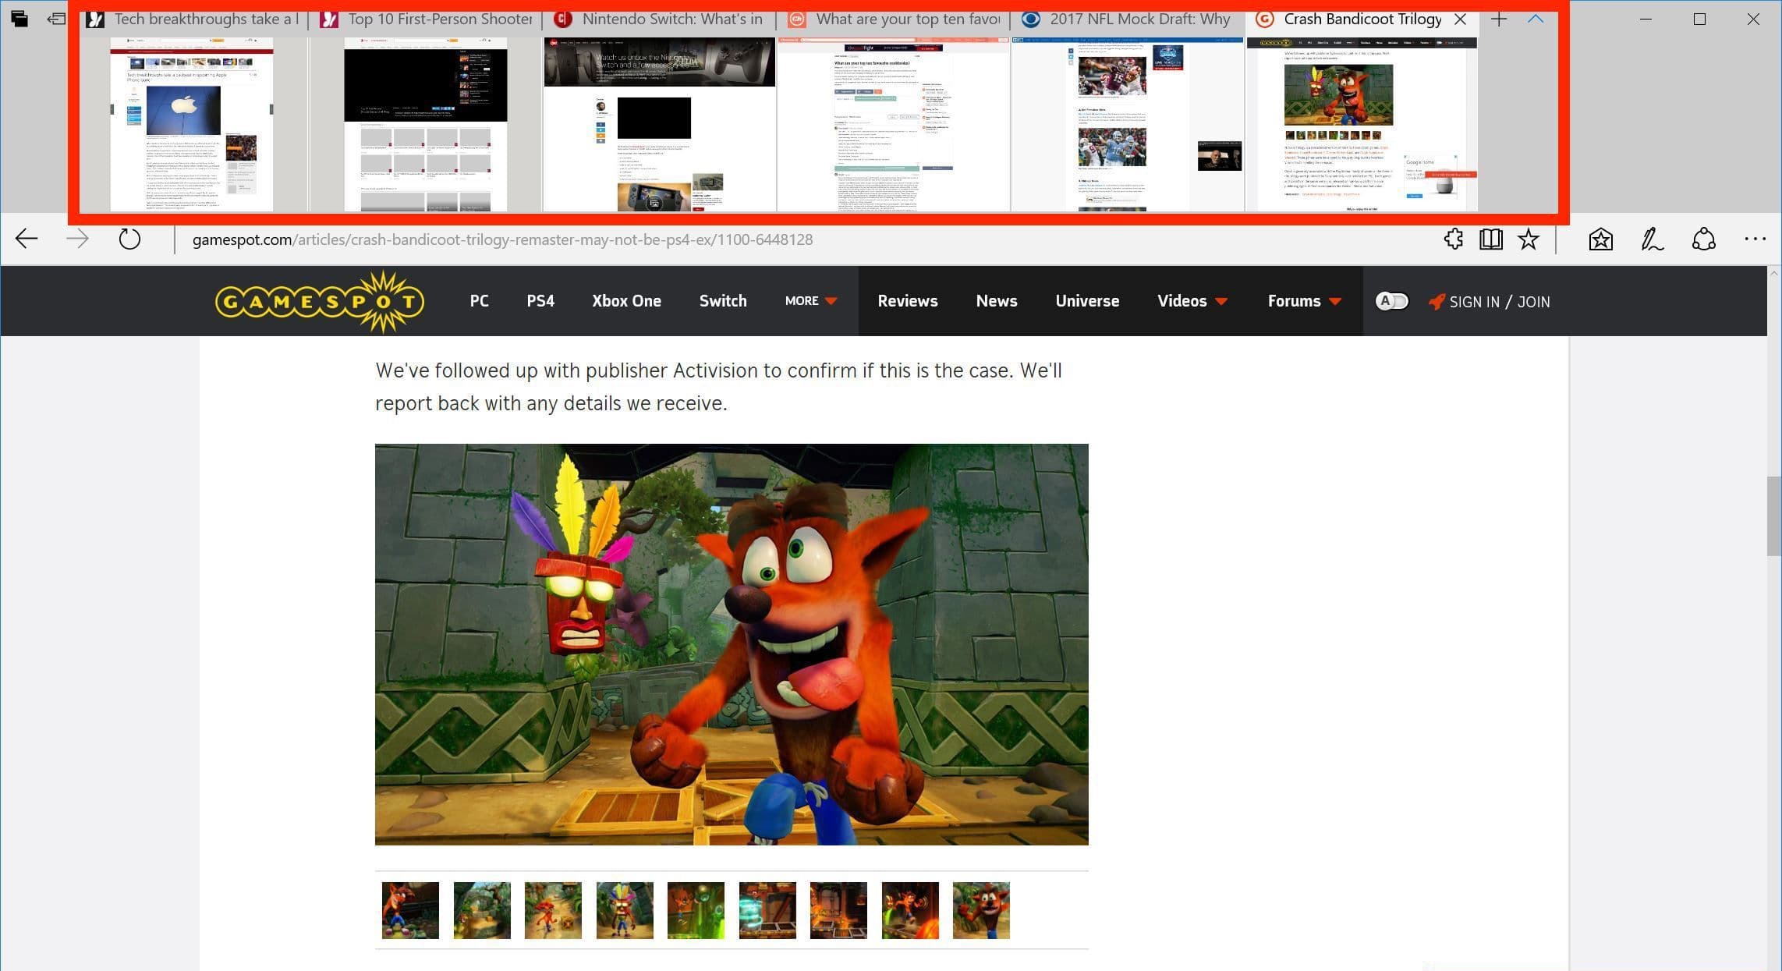Expand the MORE dropdown
Image resolution: width=1782 pixels, height=971 pixels.
[x=811, y=301]
